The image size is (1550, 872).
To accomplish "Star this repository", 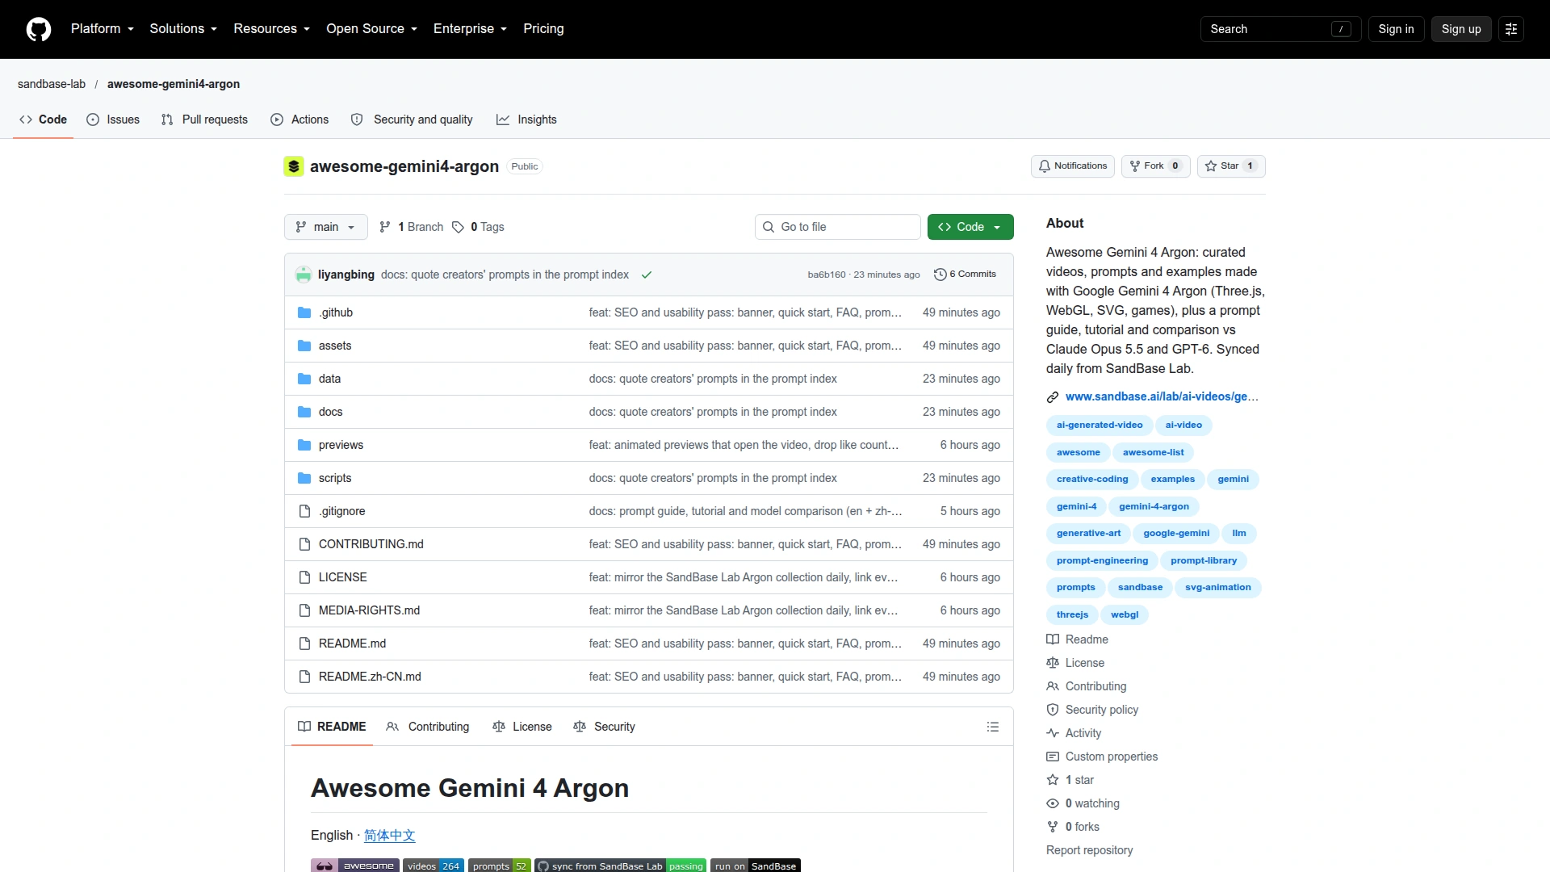I will coord(1231,166).
